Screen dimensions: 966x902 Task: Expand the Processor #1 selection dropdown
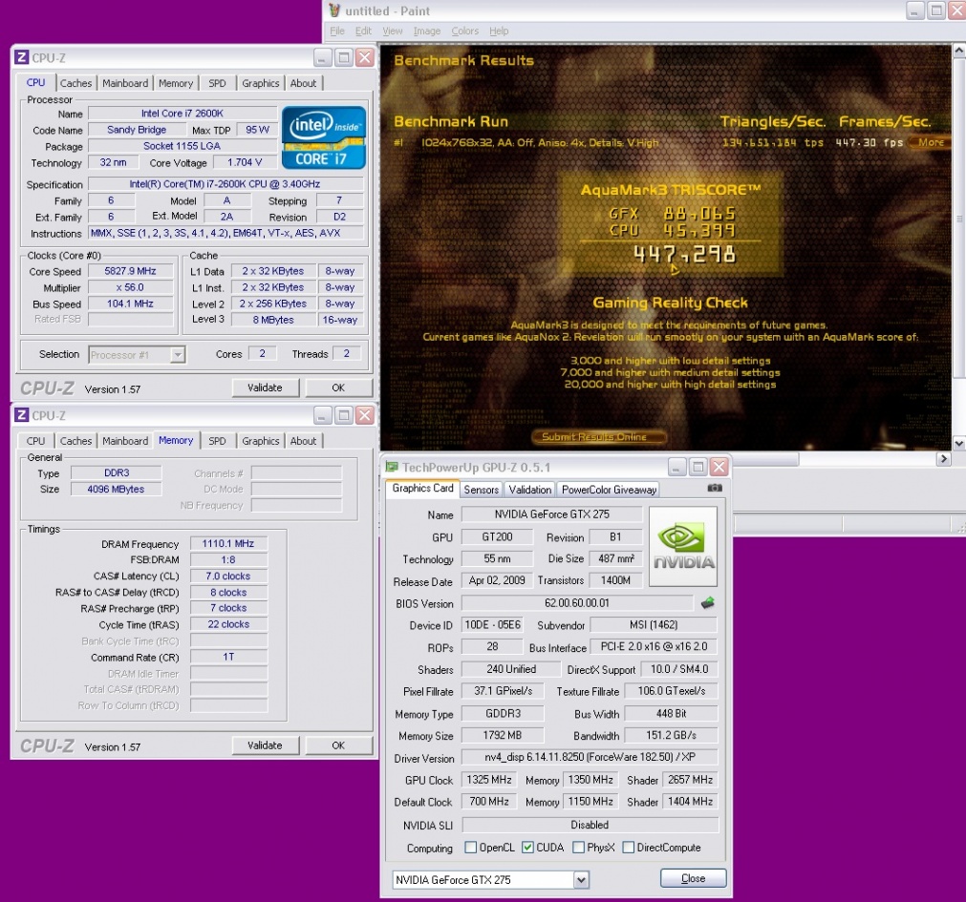pos(177,354)
